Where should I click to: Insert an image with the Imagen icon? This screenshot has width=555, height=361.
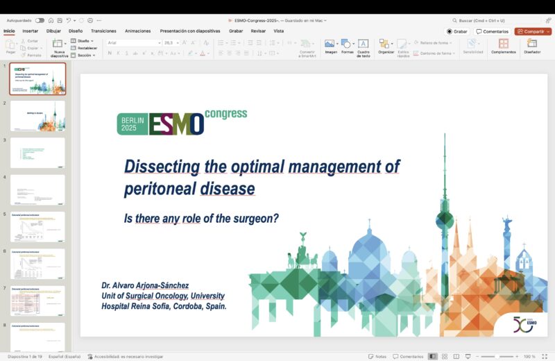pyautogui.click(x=330, y=47)
